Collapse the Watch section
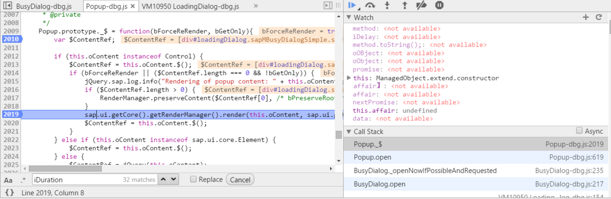 (348, 18)
